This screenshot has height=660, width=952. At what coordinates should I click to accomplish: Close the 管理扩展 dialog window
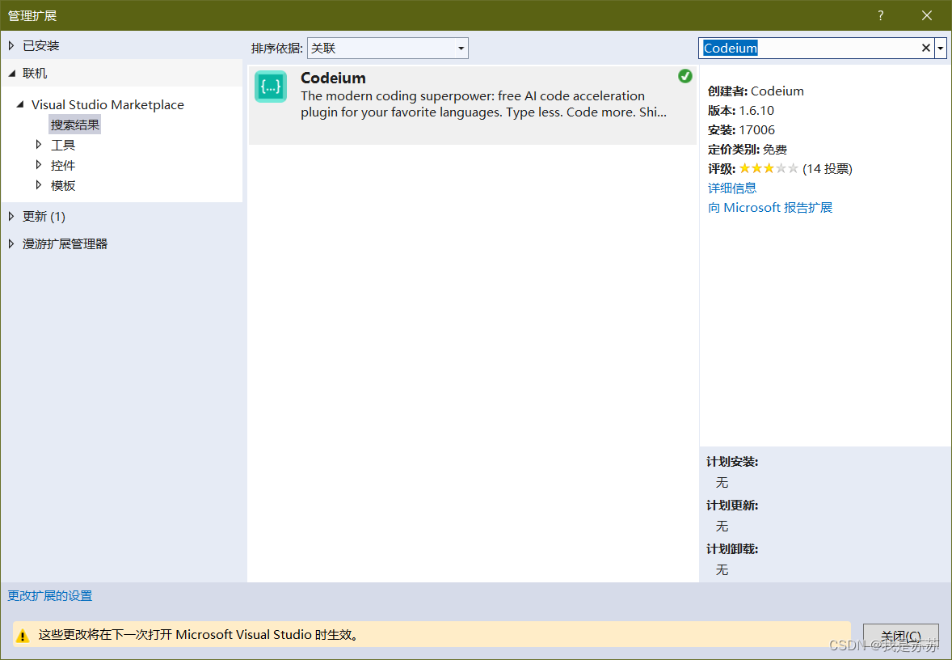926,16
